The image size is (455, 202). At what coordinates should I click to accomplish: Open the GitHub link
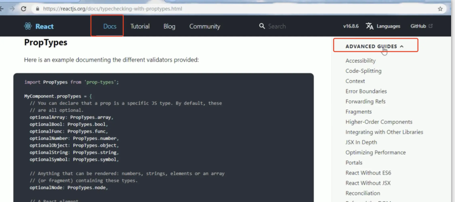(418, 26)
